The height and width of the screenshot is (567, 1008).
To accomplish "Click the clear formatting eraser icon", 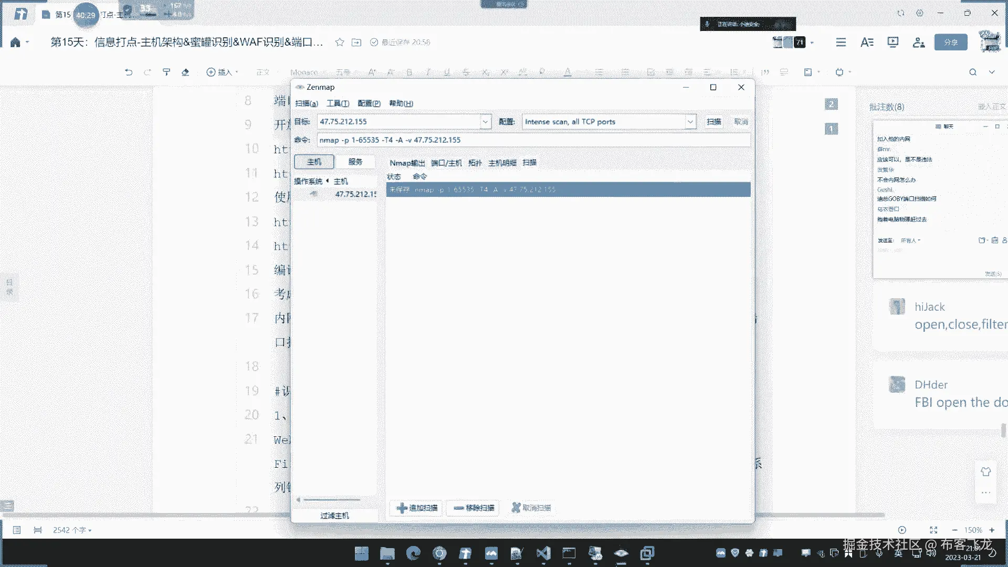I will pyautogui.click(x=185, y=72).
